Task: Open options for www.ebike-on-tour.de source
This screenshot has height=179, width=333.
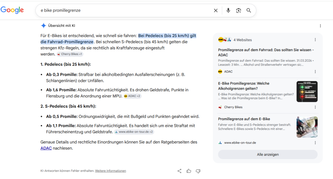Action: pyautogui.click(x=315, y=143)
